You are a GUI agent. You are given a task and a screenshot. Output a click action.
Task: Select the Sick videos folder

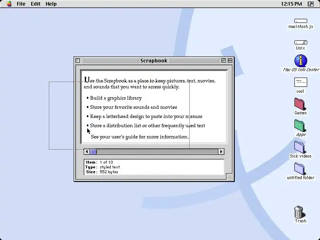pyautogui.click(x=300, y=147)
